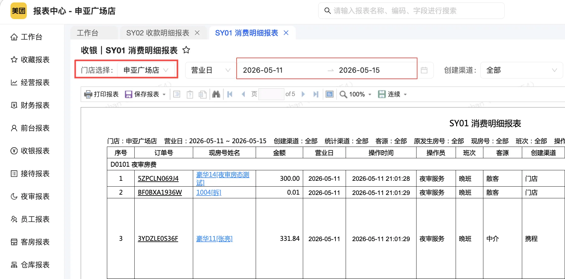Image resolution: width=565 pixels, height=279 pixels.
Task: Click the 美团 logo icon
Action: (x=18, y=11)
